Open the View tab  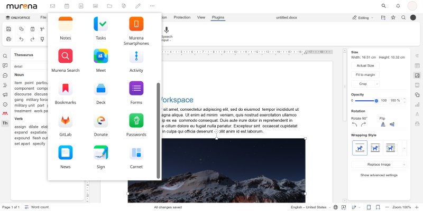(x=201, y=17)
